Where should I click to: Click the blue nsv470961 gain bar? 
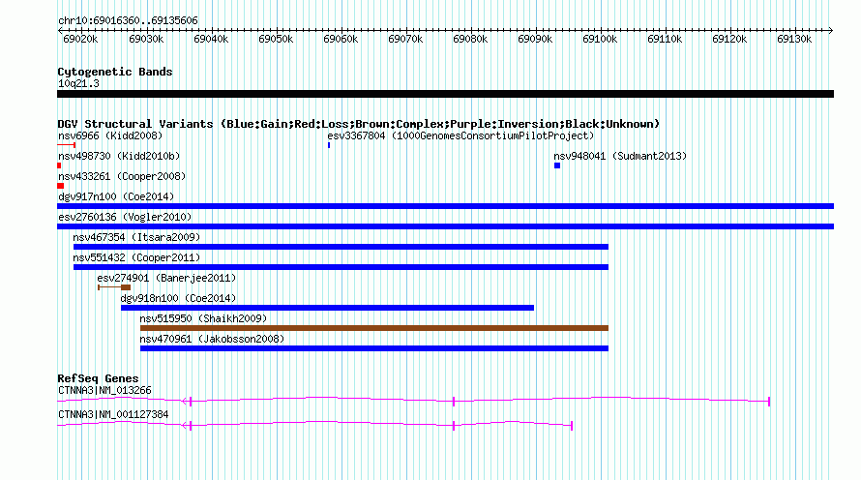(374, 348)
